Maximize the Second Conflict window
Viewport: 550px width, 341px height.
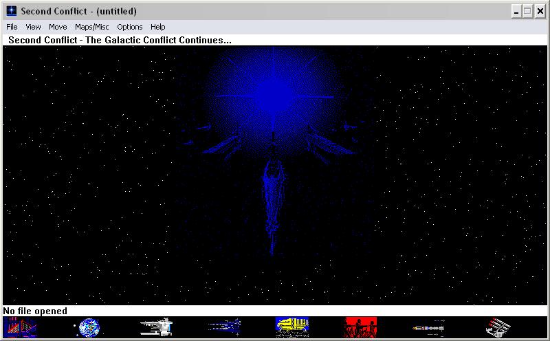(527, 12)
